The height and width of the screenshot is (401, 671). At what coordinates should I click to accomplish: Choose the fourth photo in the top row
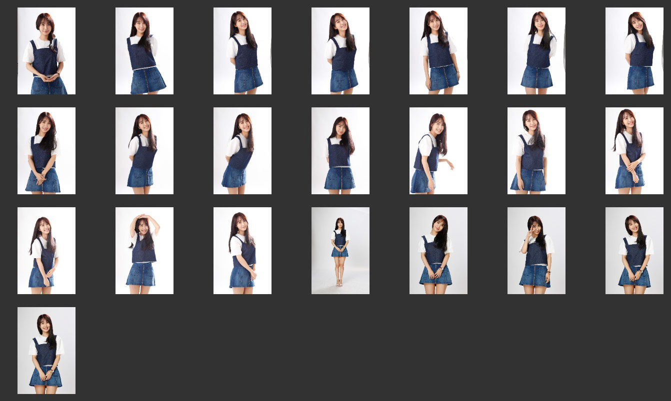pyautogui.click(x=340, y=51)
